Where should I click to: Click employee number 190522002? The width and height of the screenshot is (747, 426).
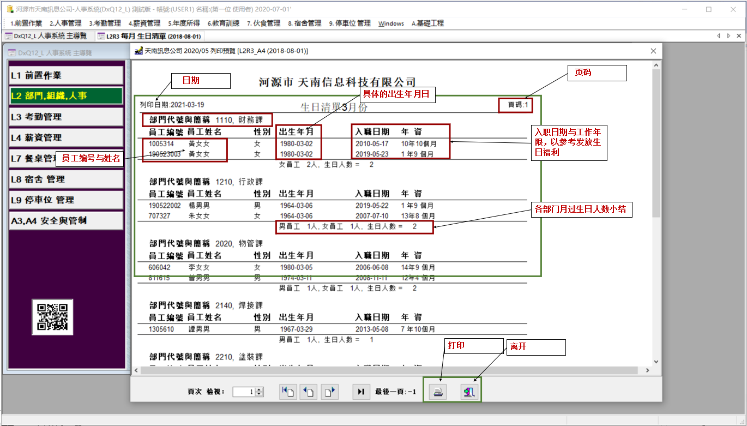coord(165,206)
